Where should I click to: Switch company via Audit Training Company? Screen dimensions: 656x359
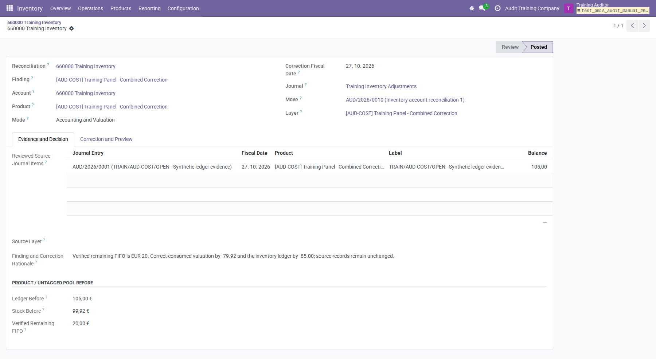(532, 8)
